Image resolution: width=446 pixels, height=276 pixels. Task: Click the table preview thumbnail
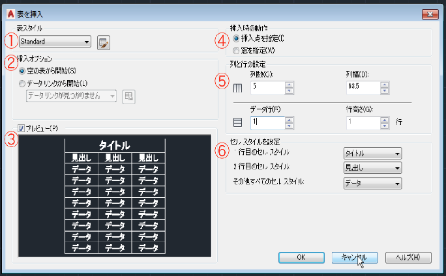coord(115,196)
